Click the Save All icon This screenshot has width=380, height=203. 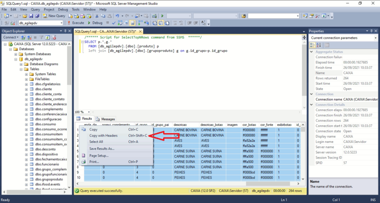pos(37,16)
